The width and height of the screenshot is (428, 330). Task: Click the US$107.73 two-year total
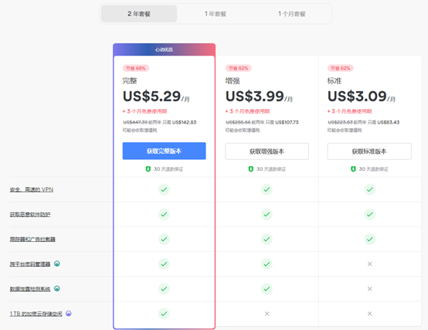point(287,122)
